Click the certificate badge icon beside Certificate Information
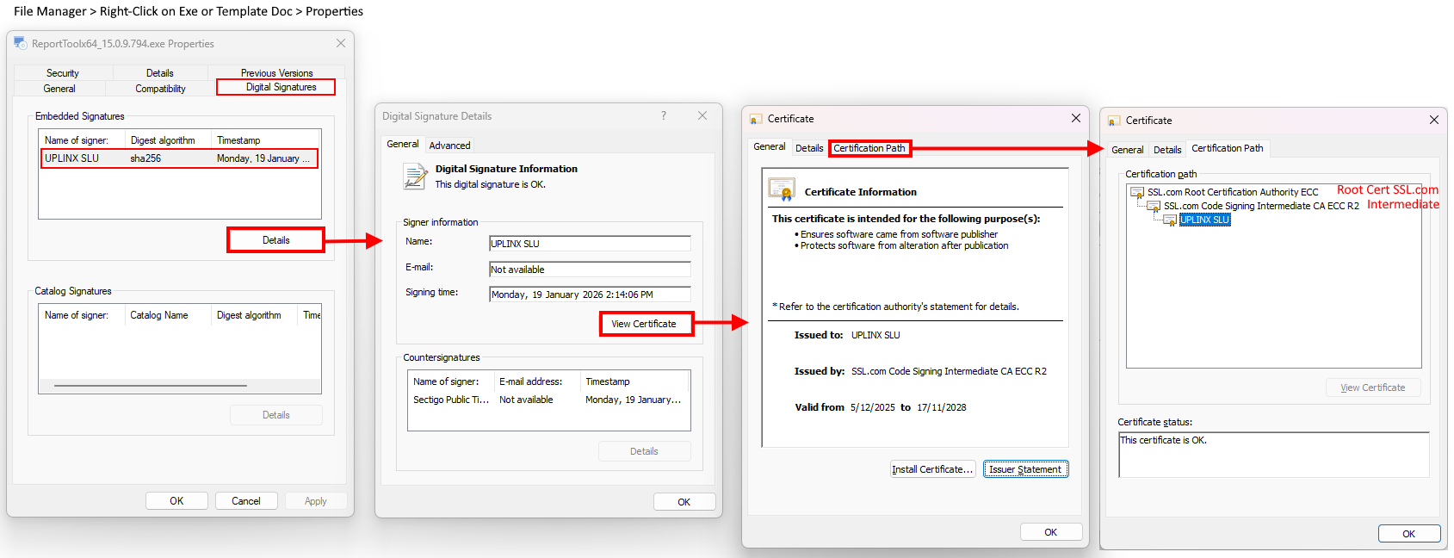 782,189
